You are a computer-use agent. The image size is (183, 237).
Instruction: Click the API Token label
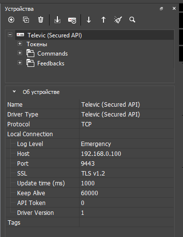[31, 203]
